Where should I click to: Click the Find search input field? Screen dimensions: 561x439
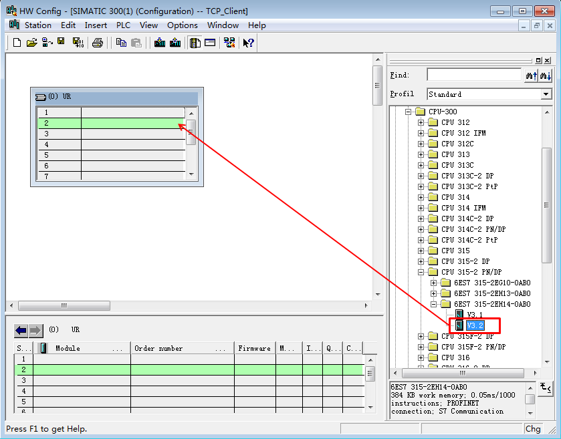point(474,75)
